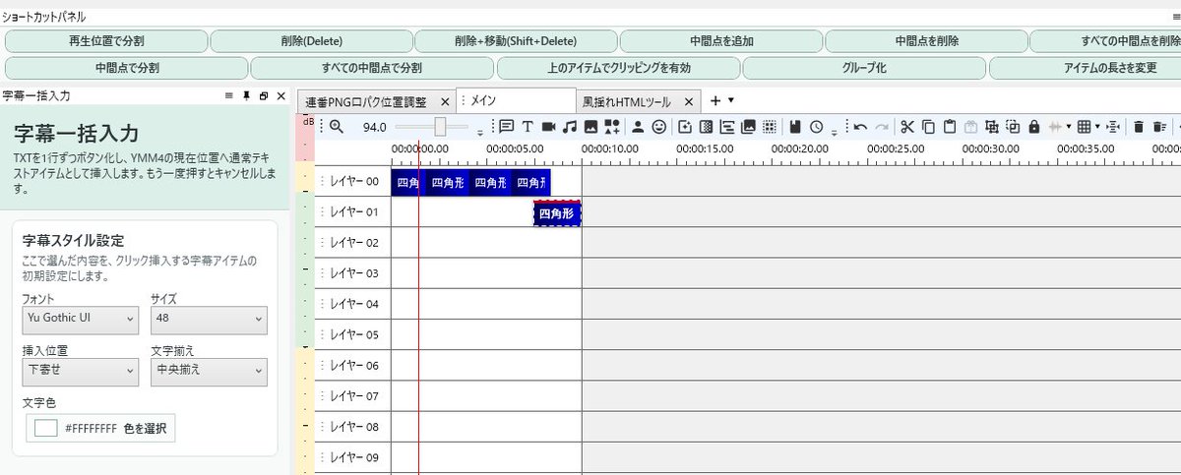The height and width of the screenshot is (475, 1181).
Task: Open the サイズ 48 dropdown
Action: (209, 320)
